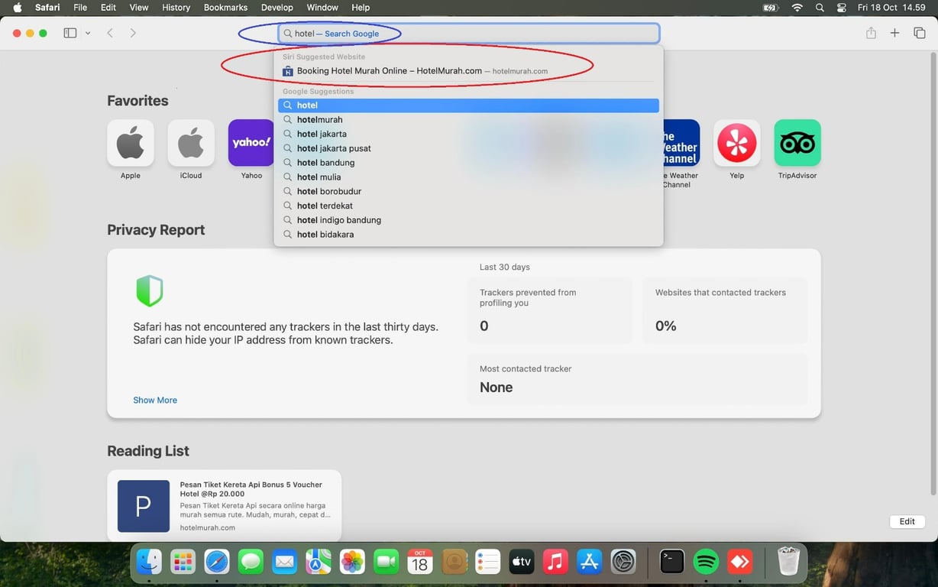Open Music from the Dock
Image resolution: width=938 pixels, height=587 pixels.
pyautogui.click(x=555, y=562)
